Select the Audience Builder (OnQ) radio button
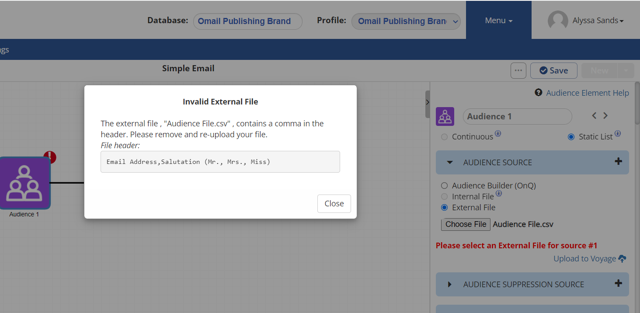 tap(444, 185)
